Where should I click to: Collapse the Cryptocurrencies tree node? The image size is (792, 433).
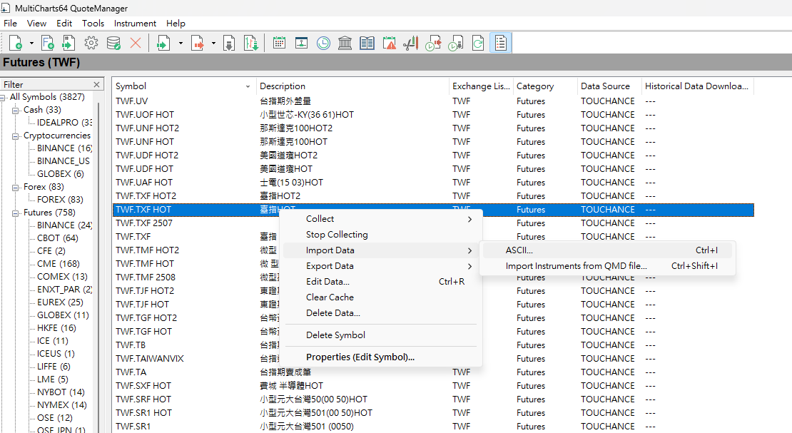16,136
